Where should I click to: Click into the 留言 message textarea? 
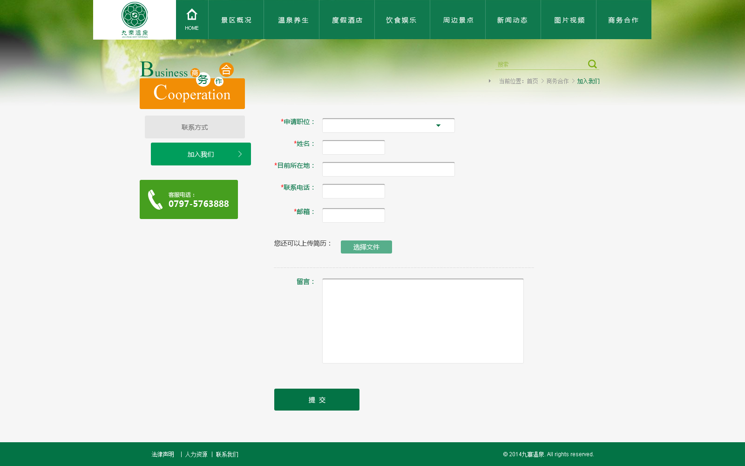(423, 321)
